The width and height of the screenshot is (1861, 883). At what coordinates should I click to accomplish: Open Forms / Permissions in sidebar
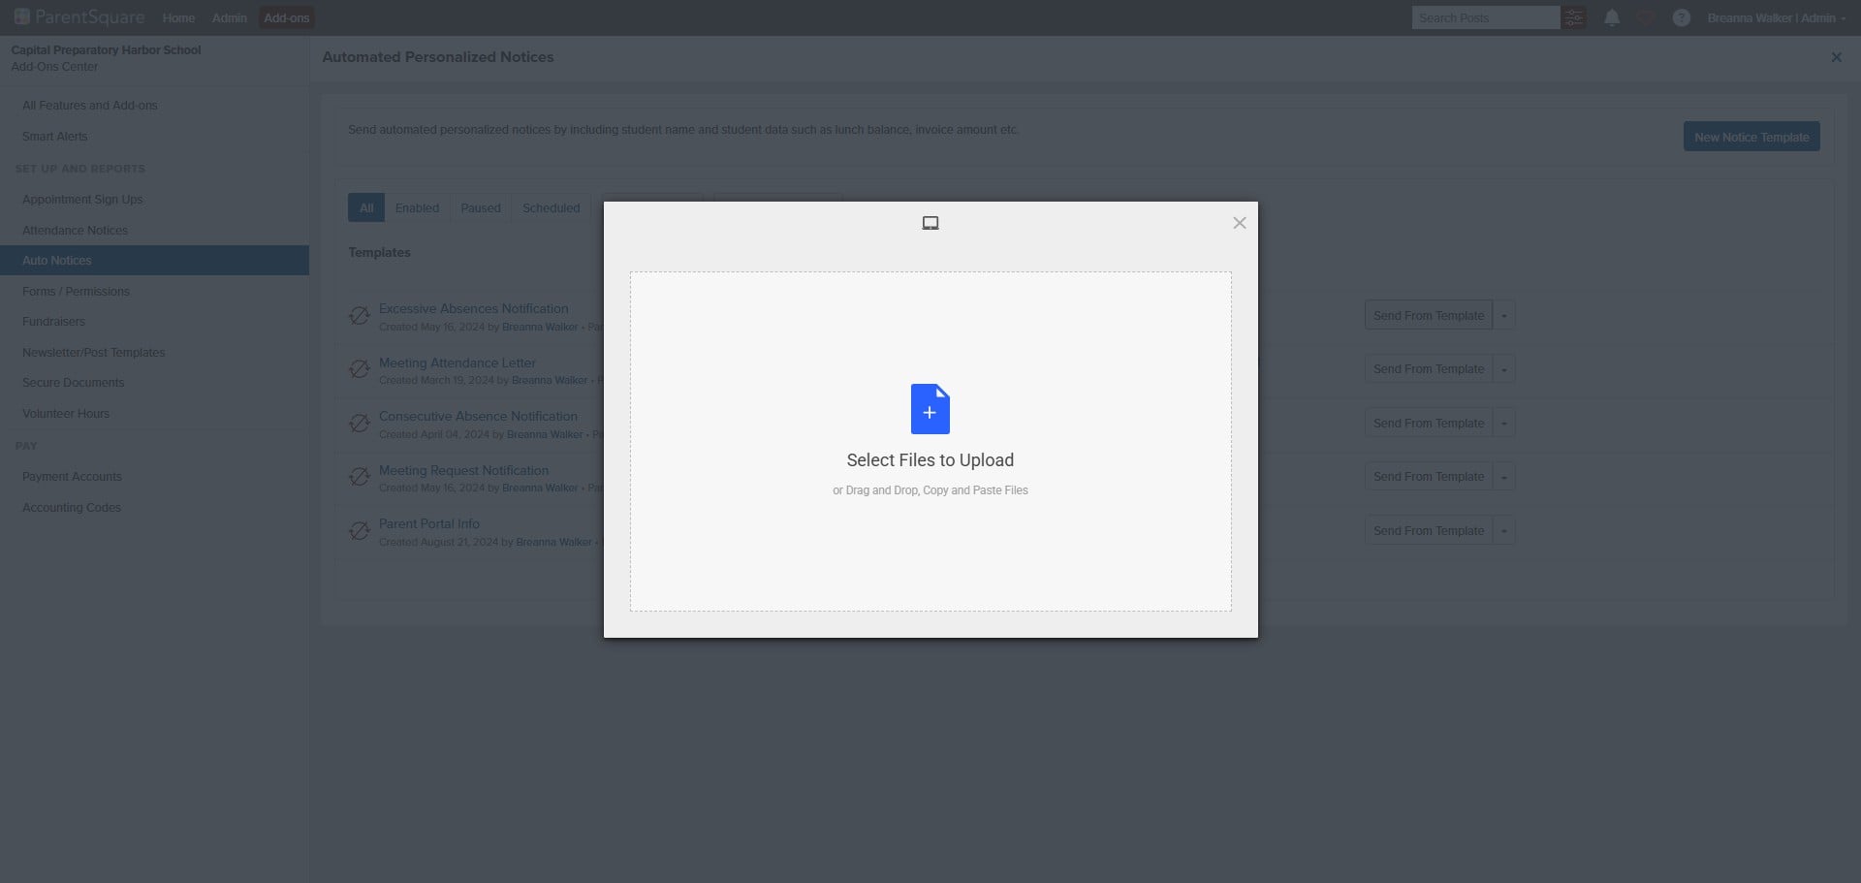coord(76,292)
